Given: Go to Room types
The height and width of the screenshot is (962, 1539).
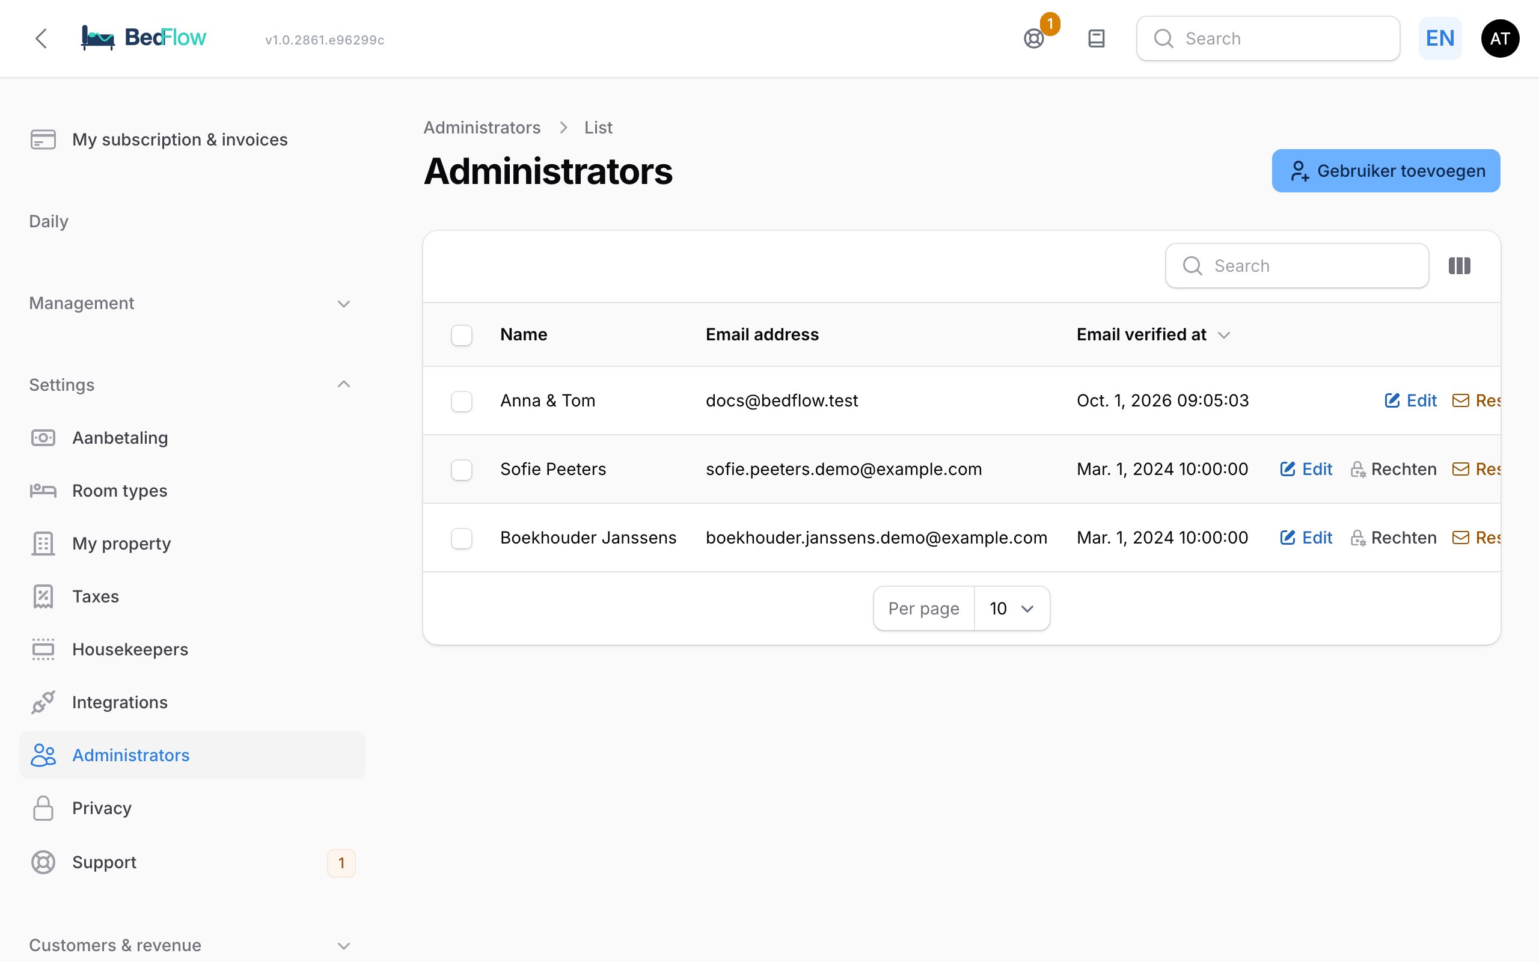Looking at the screenshot, I should (x=192, y=491).
